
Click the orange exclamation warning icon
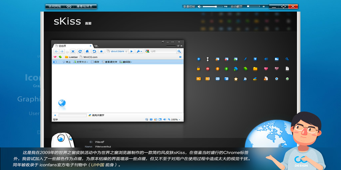(217, 69)
